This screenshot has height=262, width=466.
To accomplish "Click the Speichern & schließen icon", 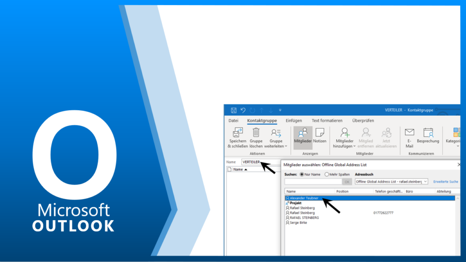I will coord(238,133).
